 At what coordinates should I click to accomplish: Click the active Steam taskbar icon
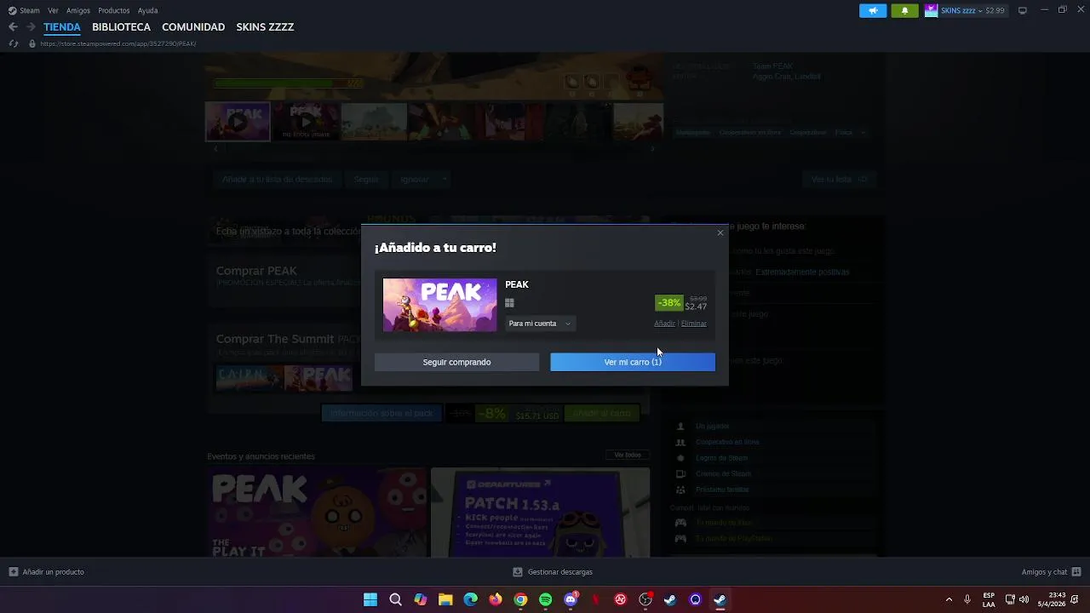tap(720, 599)
